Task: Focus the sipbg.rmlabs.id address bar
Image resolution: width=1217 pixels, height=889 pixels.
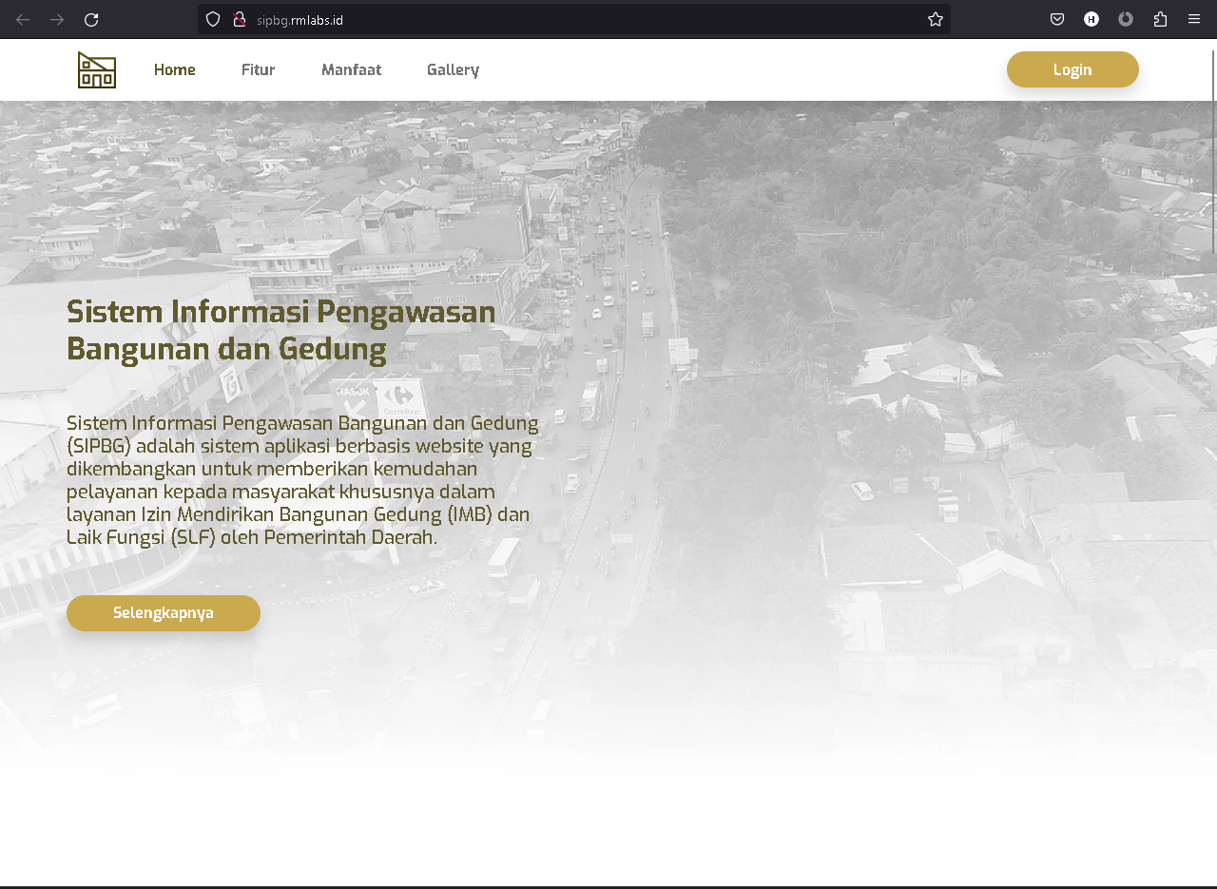Action: [x=570, y=19]
